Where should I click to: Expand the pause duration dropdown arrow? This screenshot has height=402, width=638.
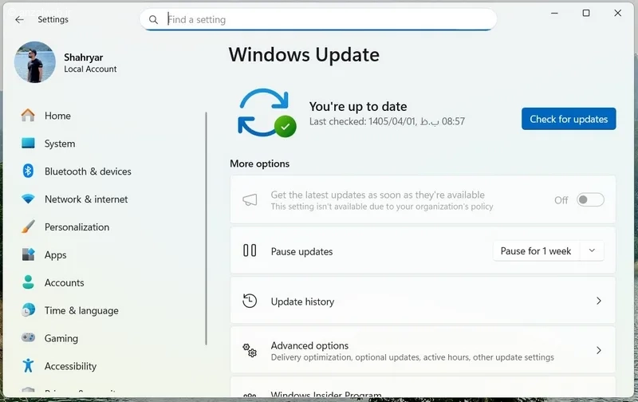pos(592,250)
